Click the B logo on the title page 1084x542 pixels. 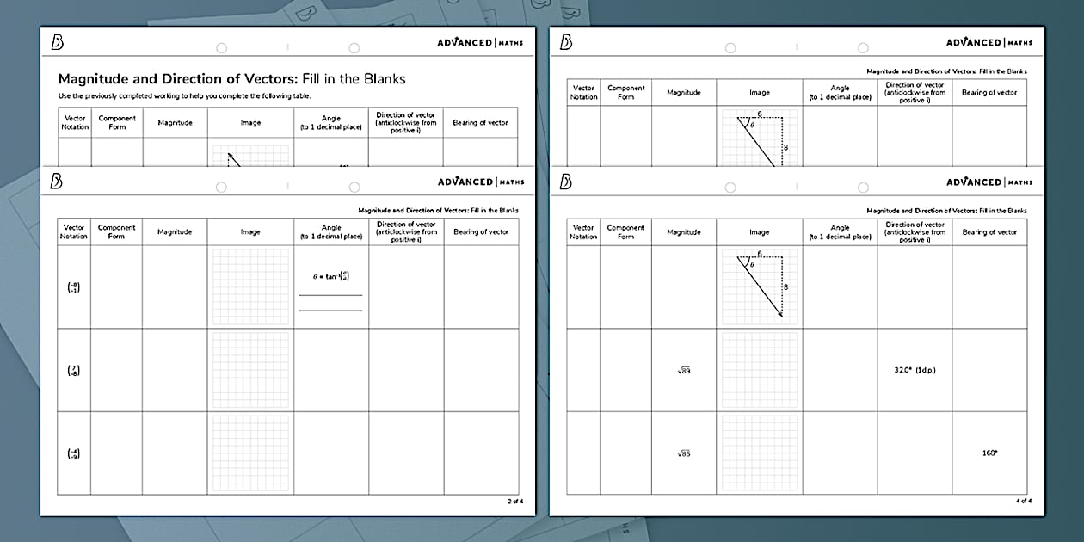point(58,43)
